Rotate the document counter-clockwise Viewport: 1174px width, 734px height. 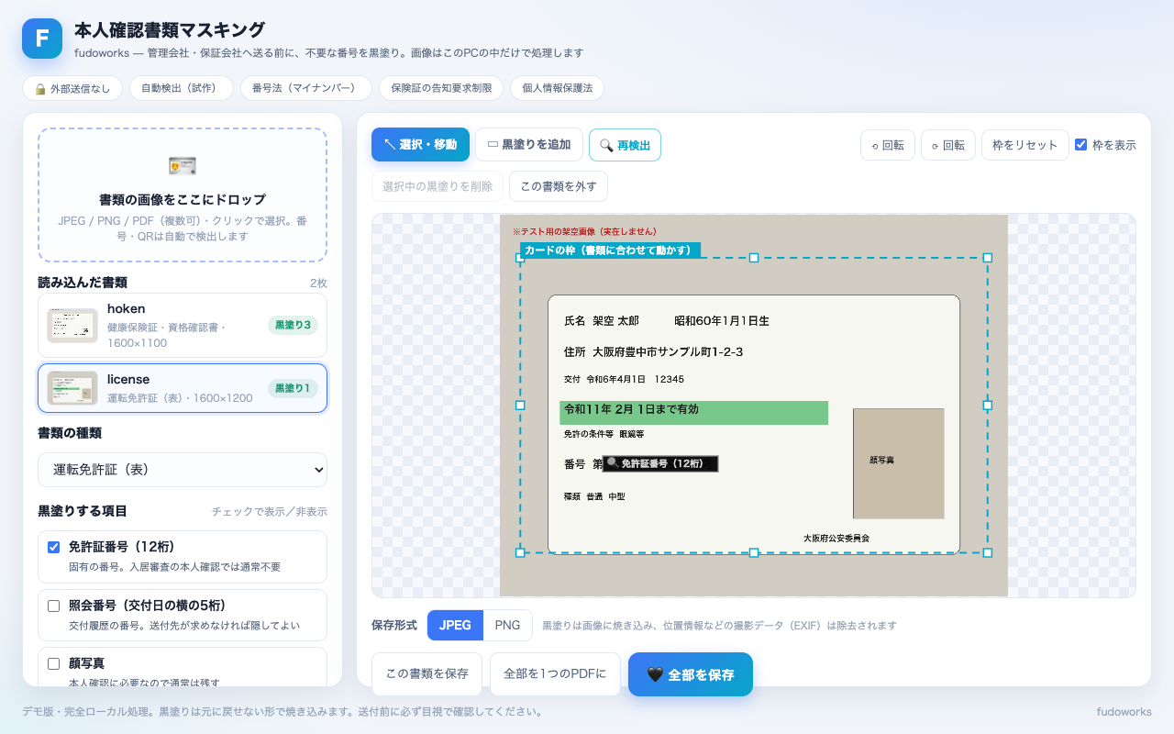888,145
